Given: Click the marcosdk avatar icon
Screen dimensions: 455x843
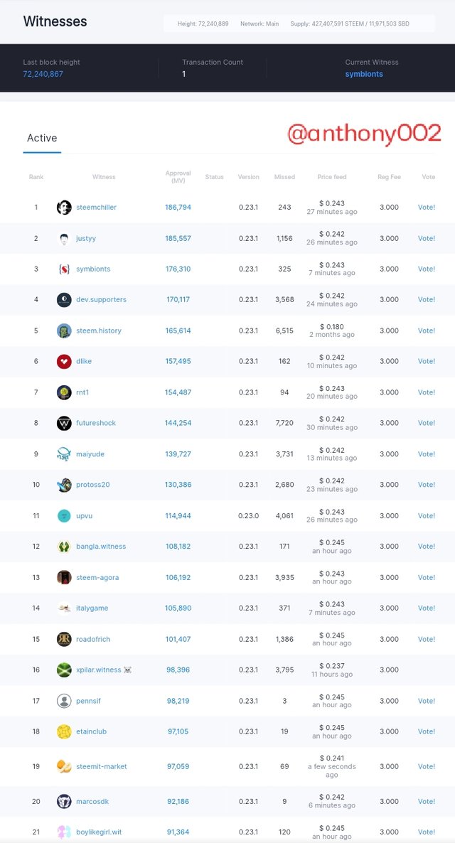Looking at the screenshot, I should [x=64, y=802].
